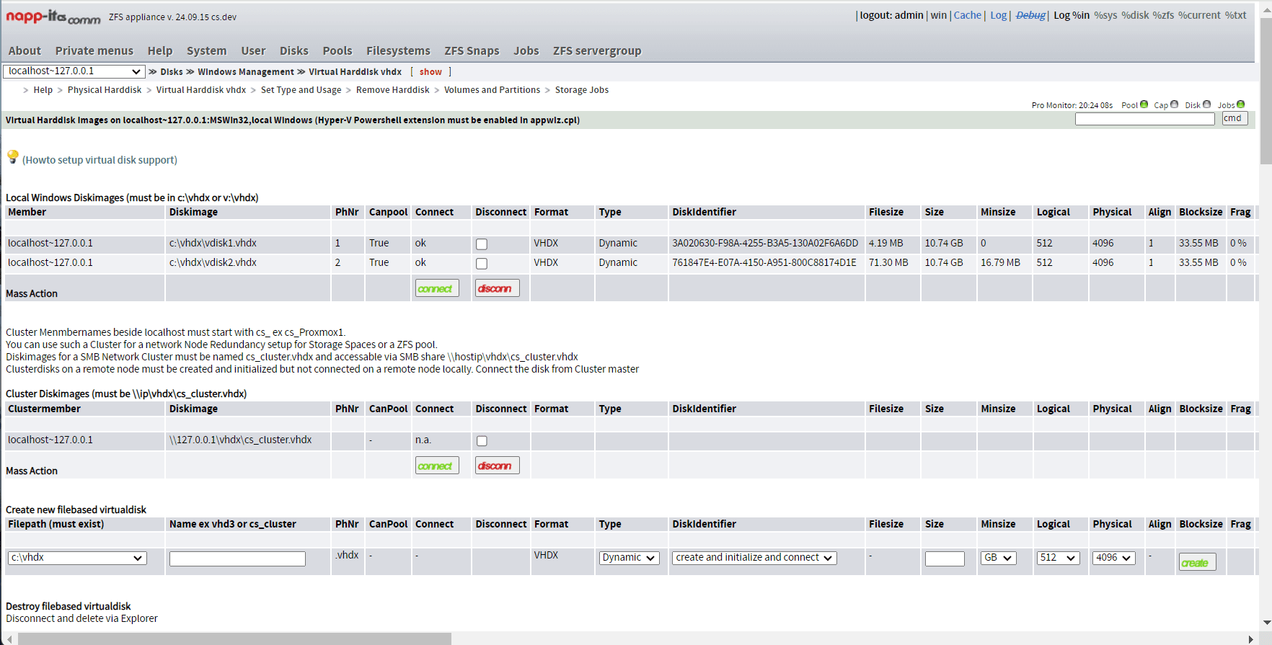Open the localhost~127.0.0.1 server dropdown
Image resolution: width=1272 pixels, height=645 pixels.
click(x=74, y=71)
